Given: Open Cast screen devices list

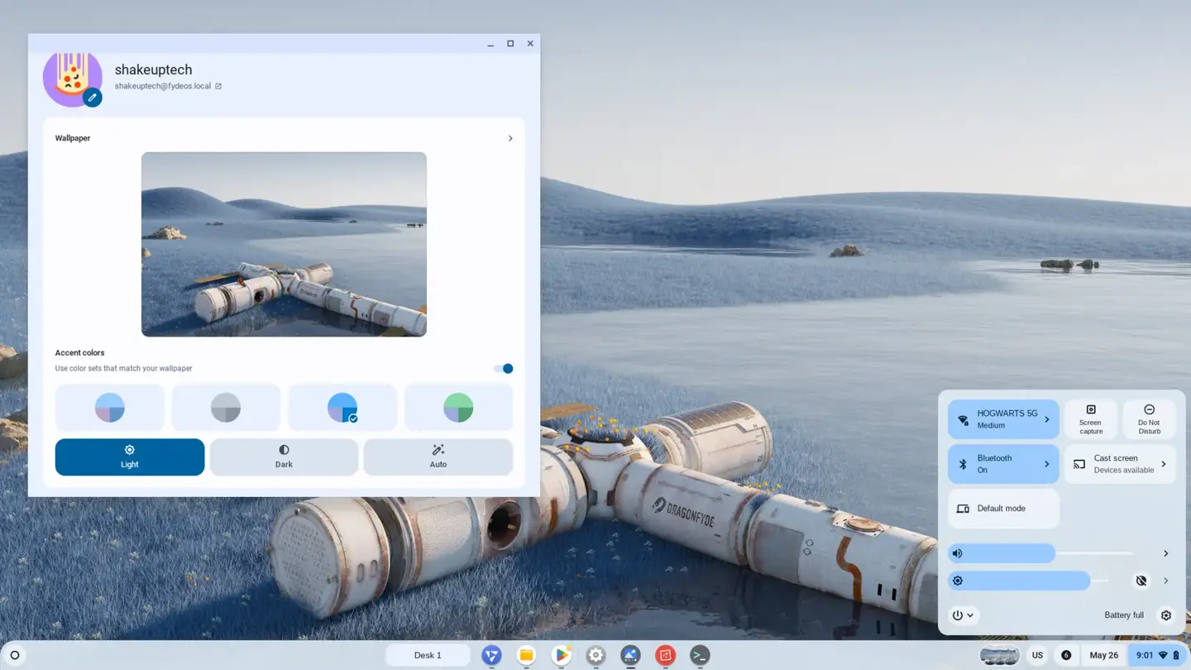Looking at the screenshot, I should click(x=1119, y=464).
